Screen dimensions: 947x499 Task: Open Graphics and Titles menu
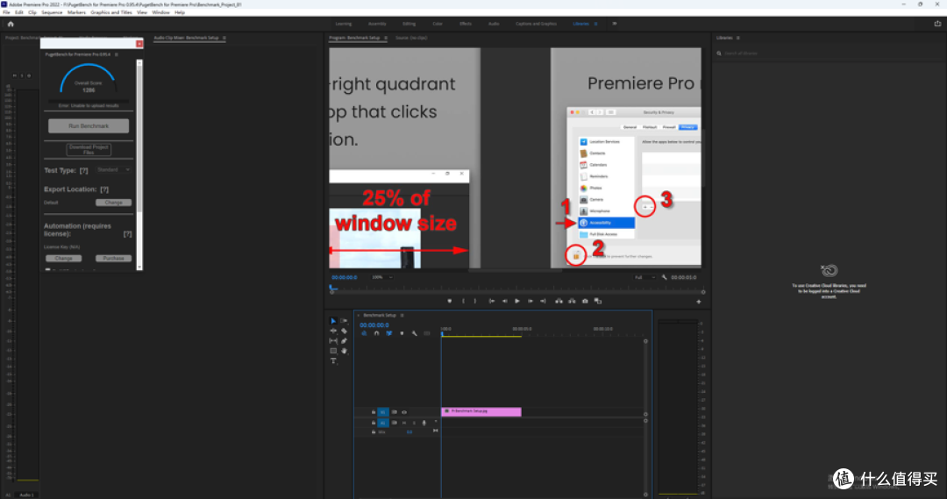click(x=111, y=12)
